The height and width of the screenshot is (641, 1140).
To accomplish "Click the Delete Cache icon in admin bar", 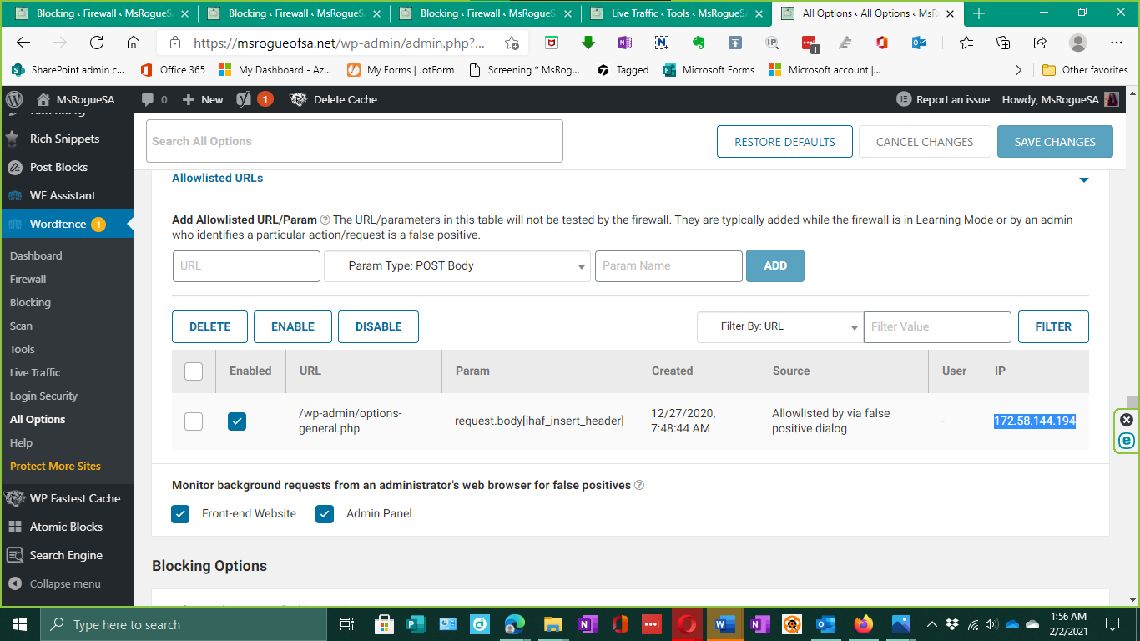I will (298, 99).
